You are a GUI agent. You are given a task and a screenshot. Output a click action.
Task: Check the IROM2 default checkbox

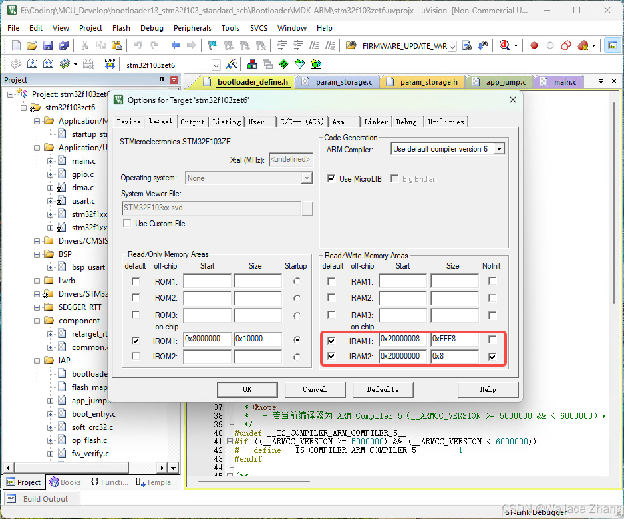point(136,356)
